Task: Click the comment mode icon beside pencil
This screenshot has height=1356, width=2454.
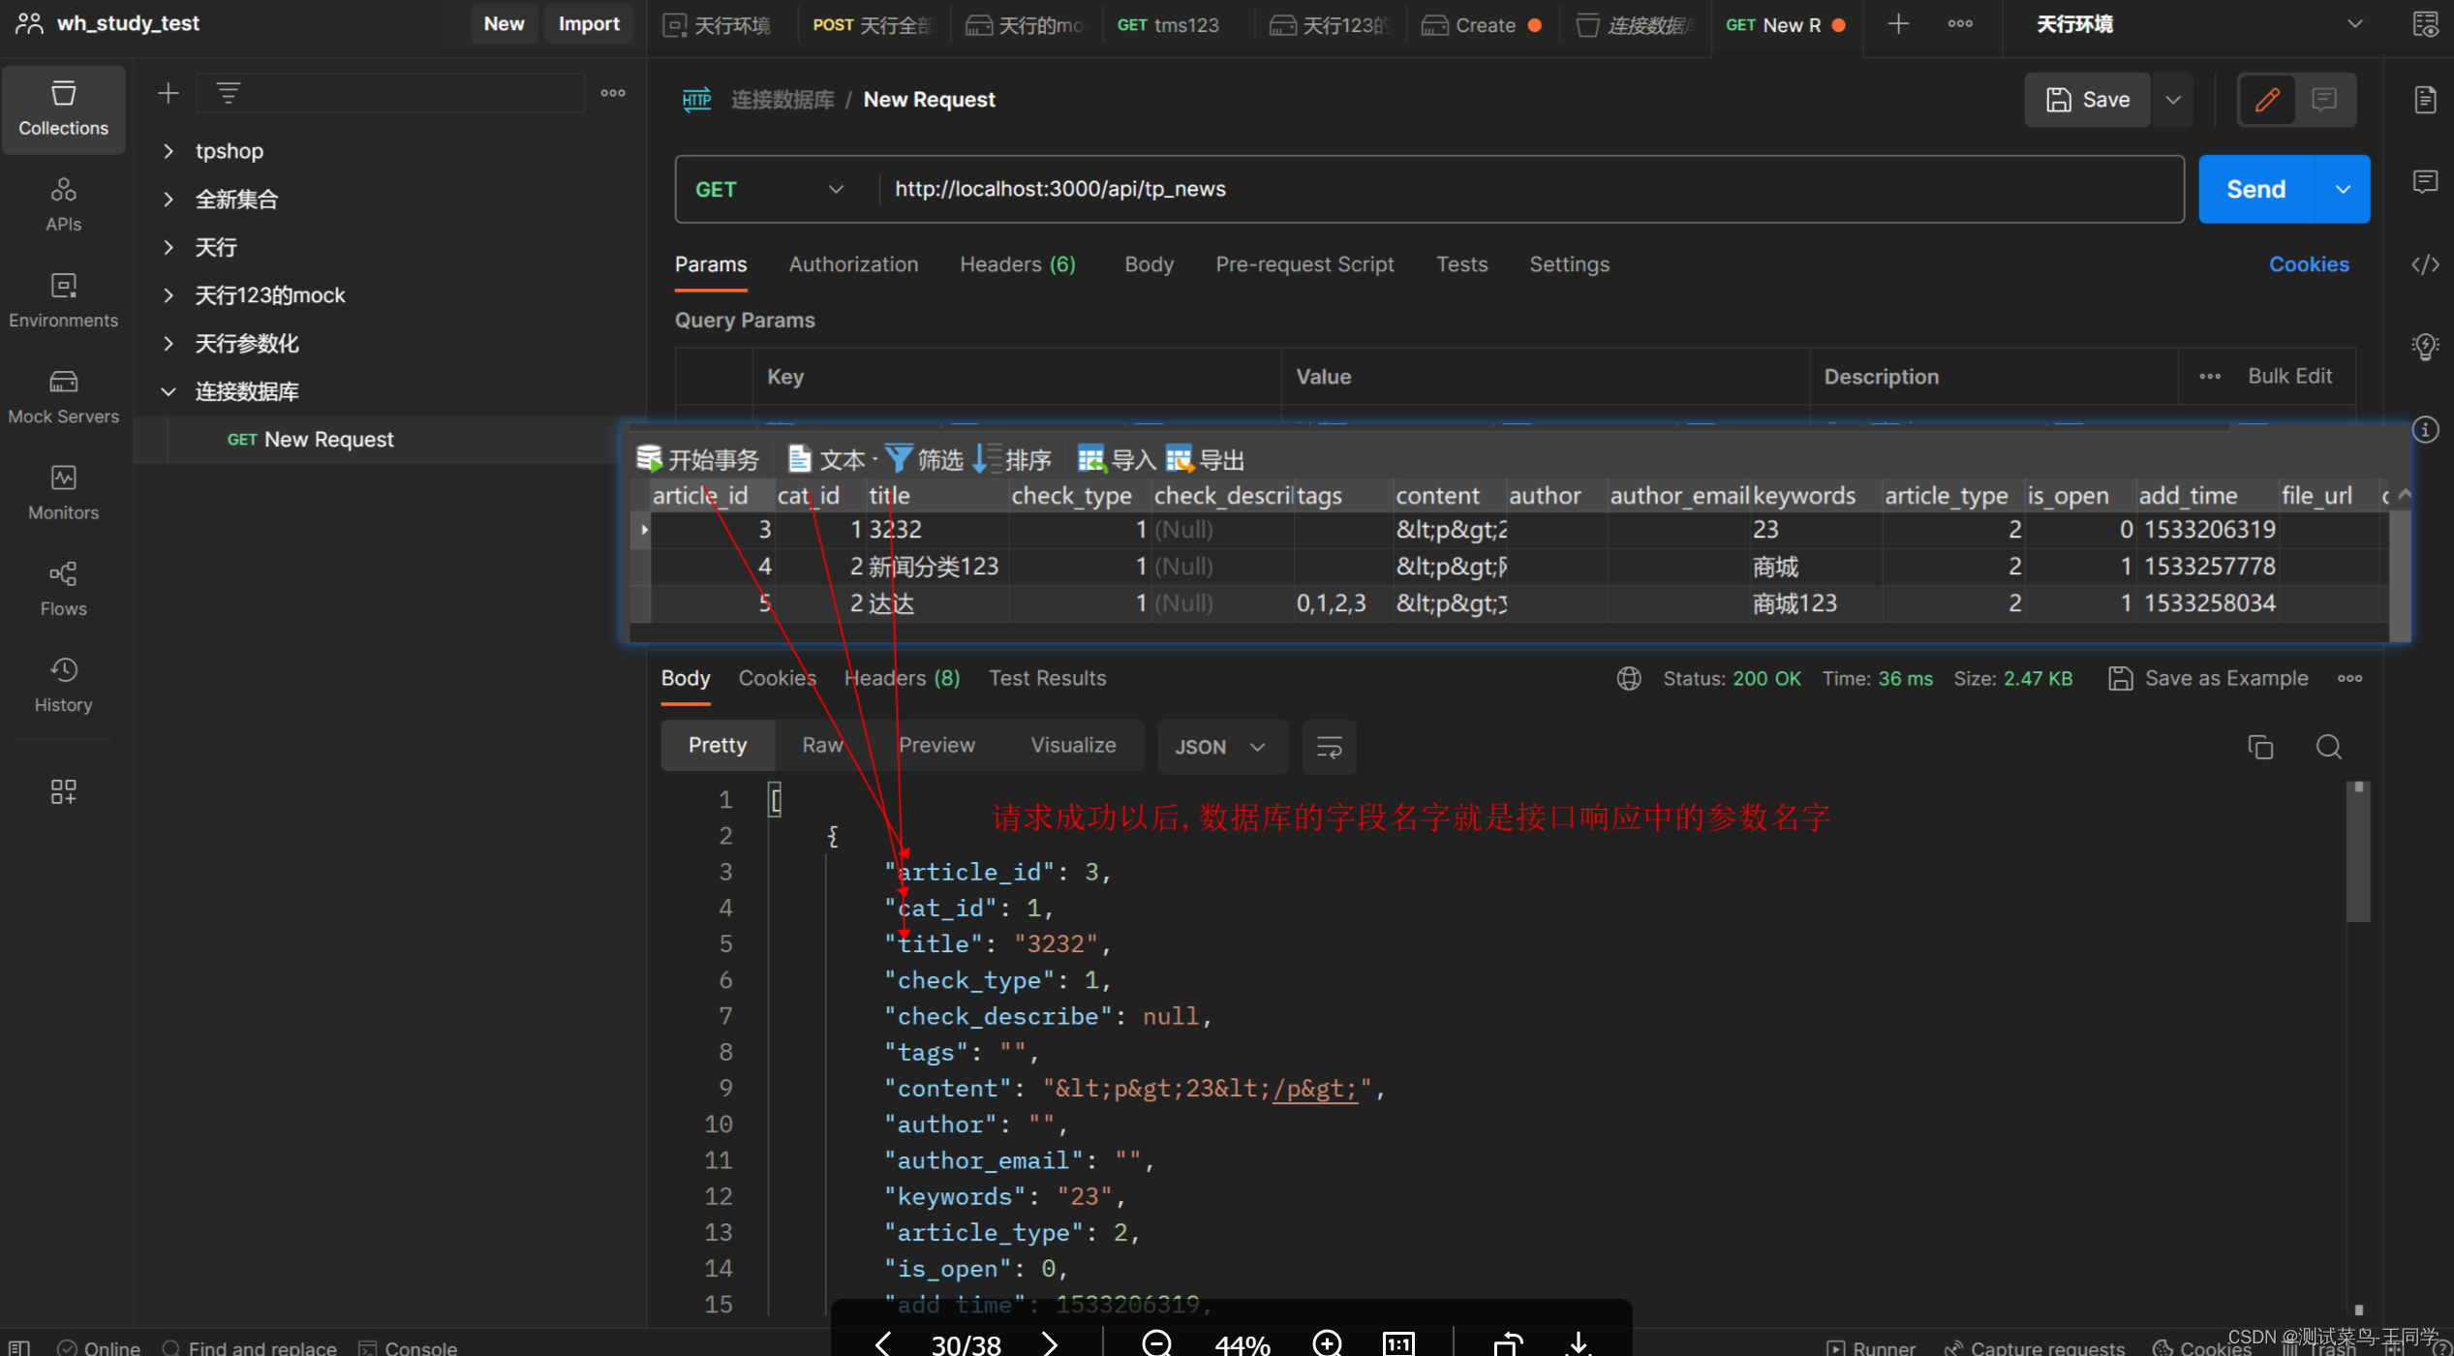Action: coord(2324,100)
